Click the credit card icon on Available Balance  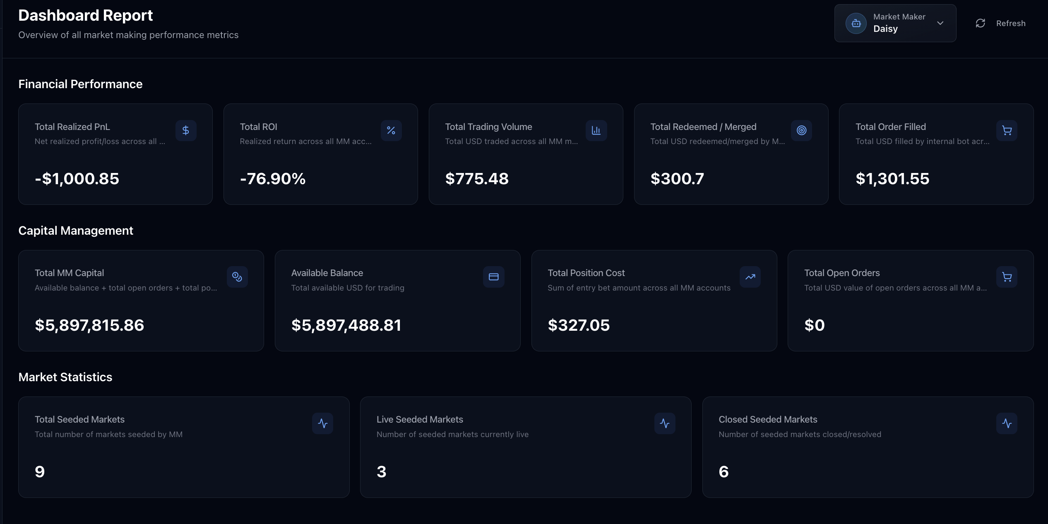(x=493, y=277)
